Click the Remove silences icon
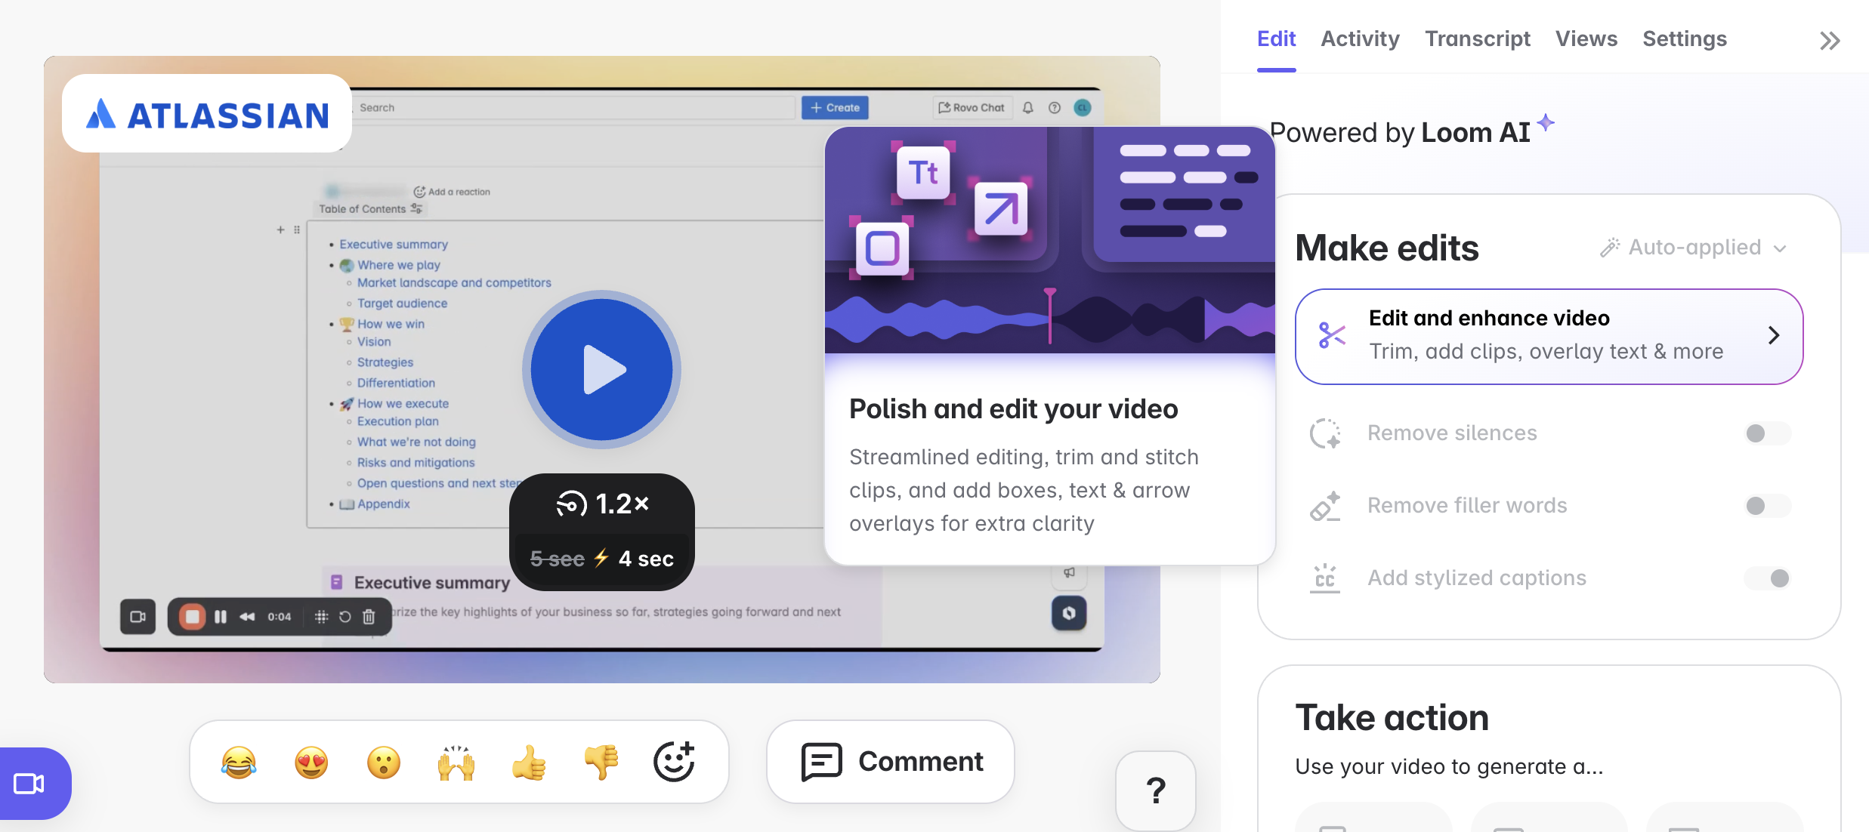Screen dimensions: 1869x832 click(x=1325, y=433)
